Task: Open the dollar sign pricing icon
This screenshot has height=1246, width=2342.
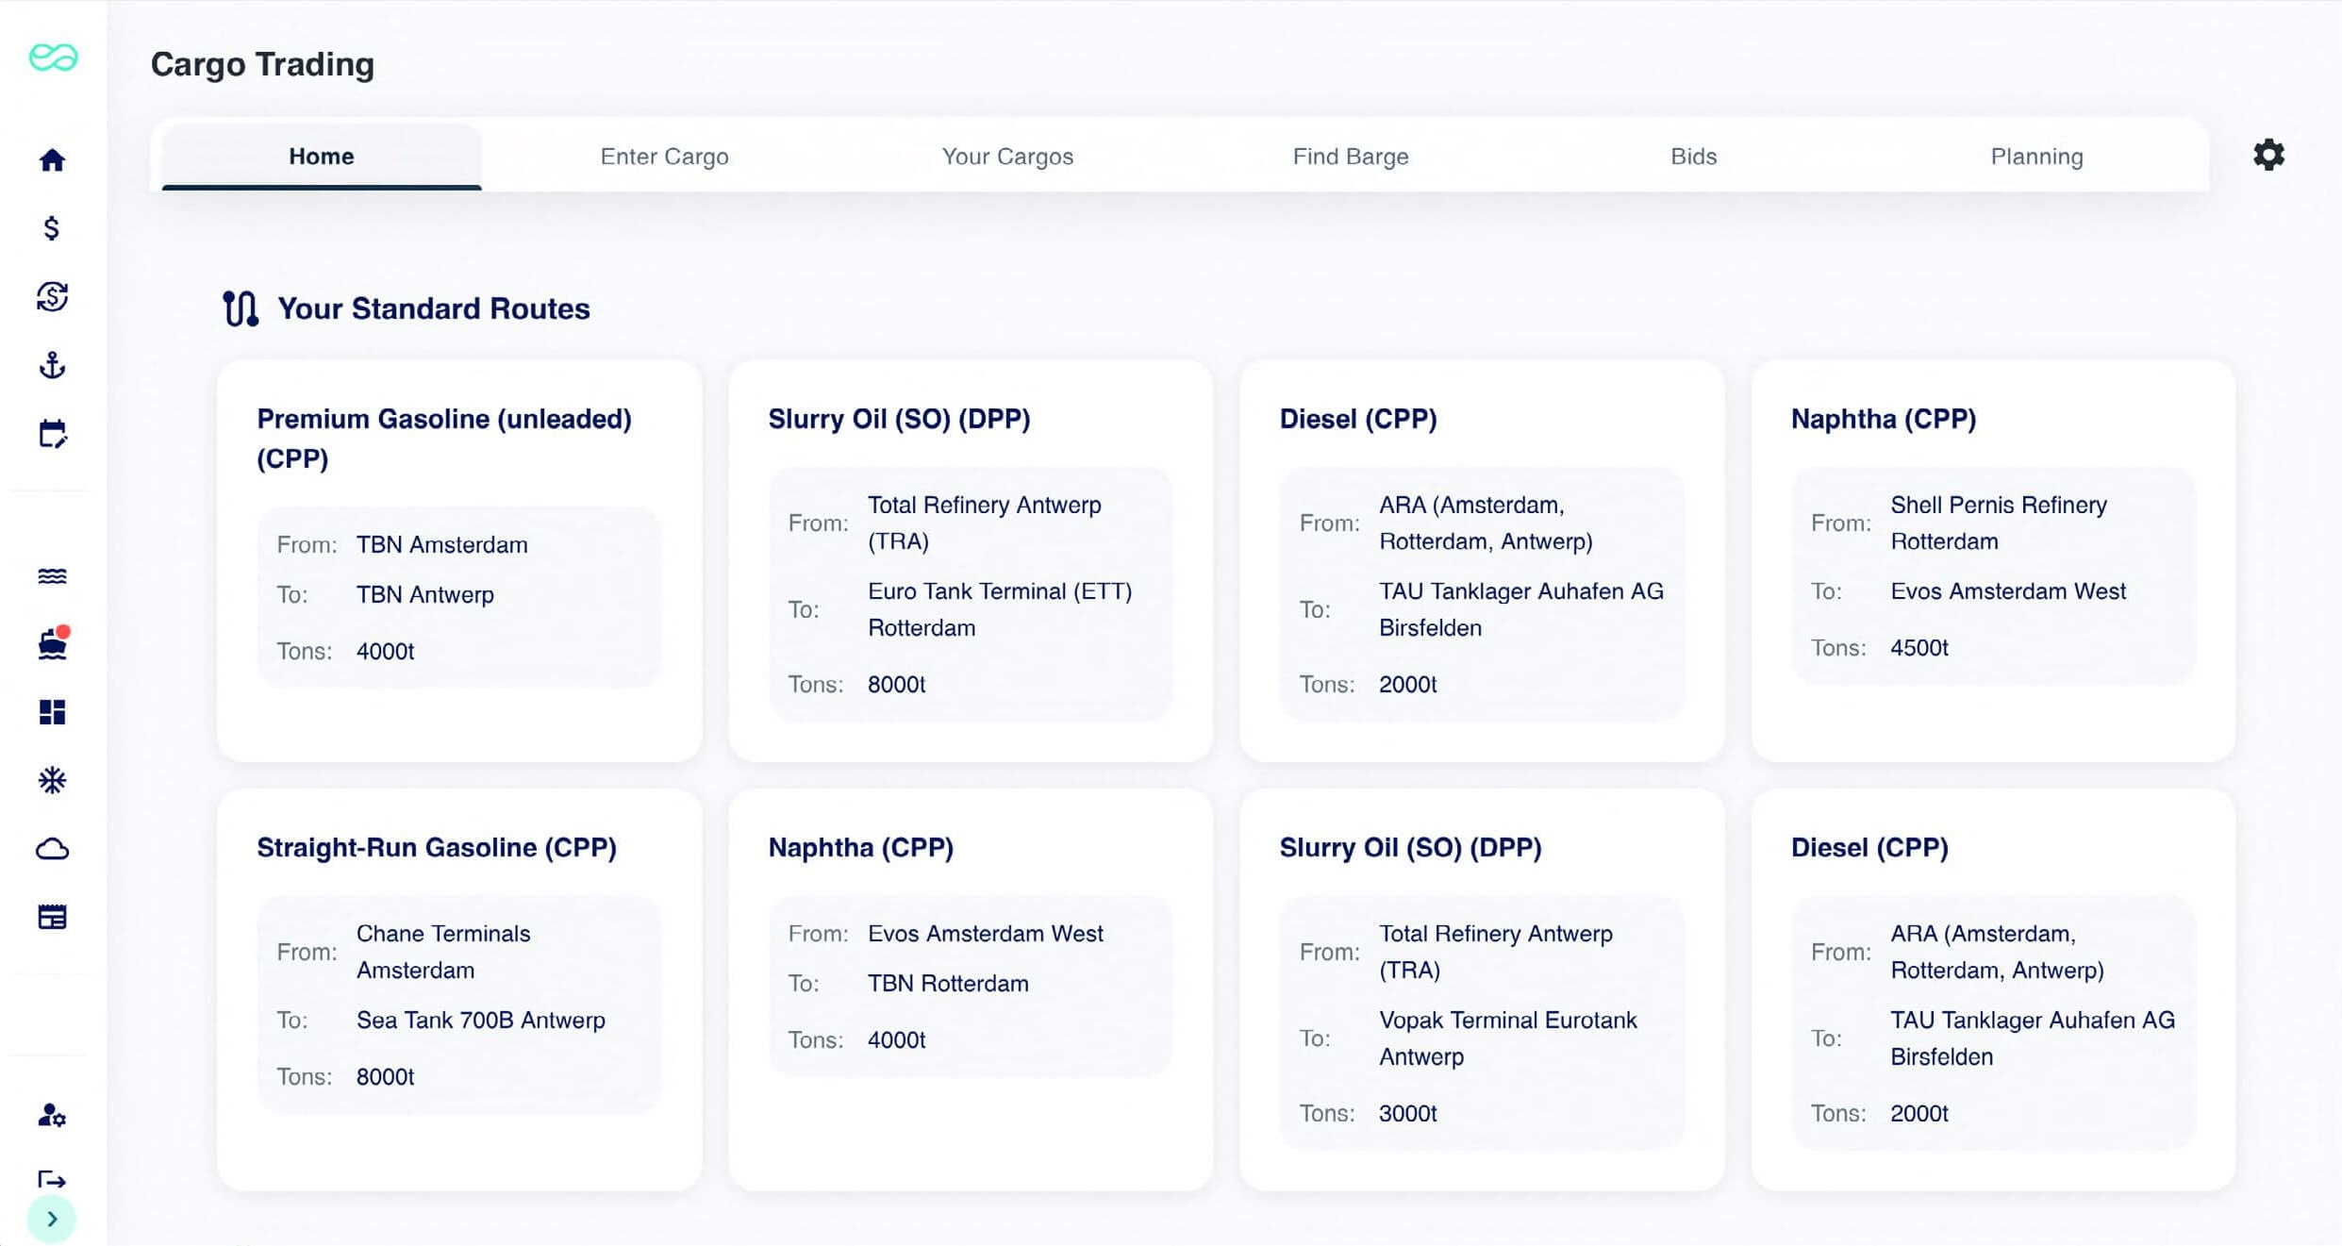Action: coord(52,228)
